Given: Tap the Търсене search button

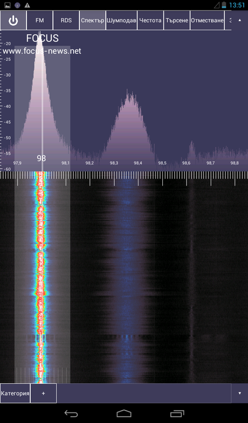Looking at the screenshot, I should point(177,21).
